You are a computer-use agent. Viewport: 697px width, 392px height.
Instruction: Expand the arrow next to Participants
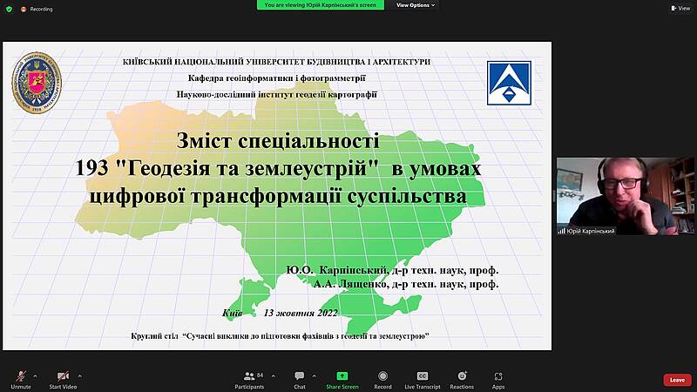tap(273, 375)
